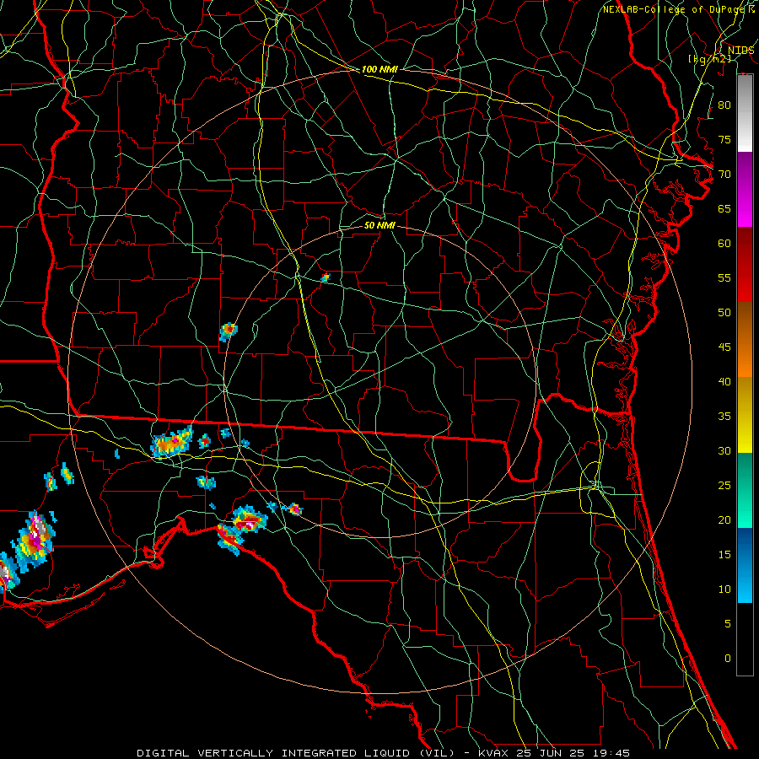The width and height of the screenshot is (759, 759).
Task: Click the 50 value on the color scale
Action: click(x=724, y=312)
